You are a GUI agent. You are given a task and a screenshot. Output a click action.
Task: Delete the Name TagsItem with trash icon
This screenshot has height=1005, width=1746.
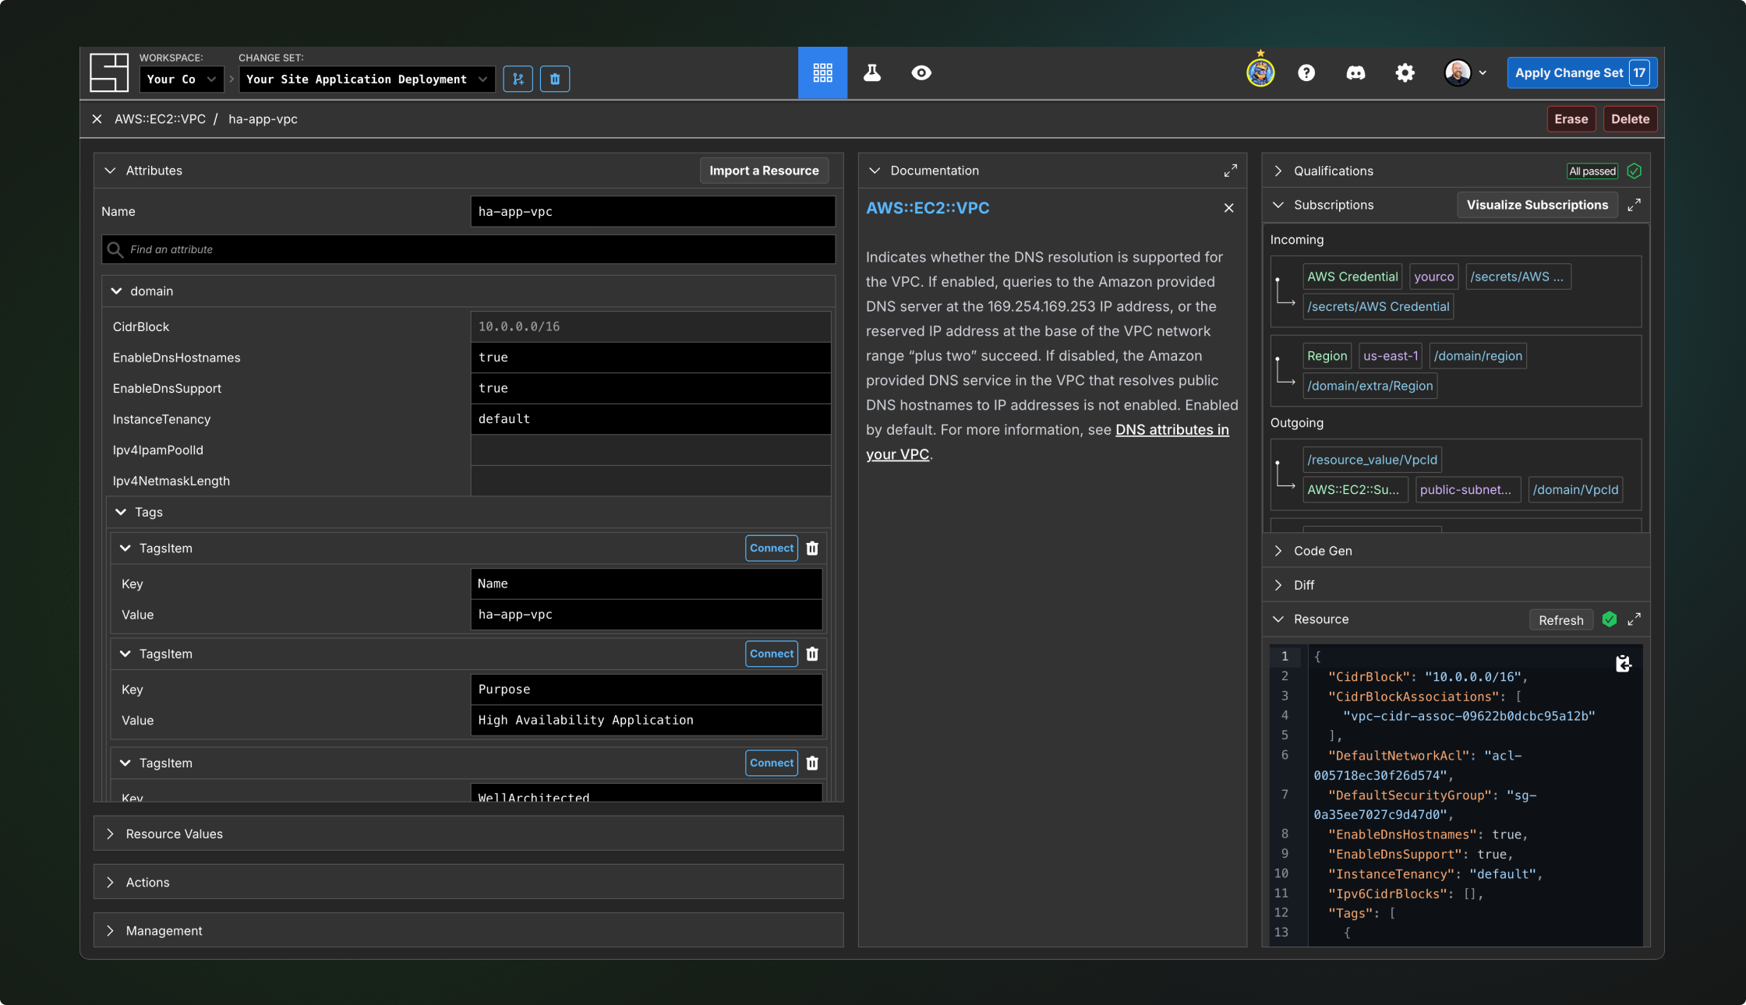coord(812,548)
